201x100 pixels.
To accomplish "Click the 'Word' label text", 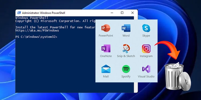I will [x=126, y=35].
